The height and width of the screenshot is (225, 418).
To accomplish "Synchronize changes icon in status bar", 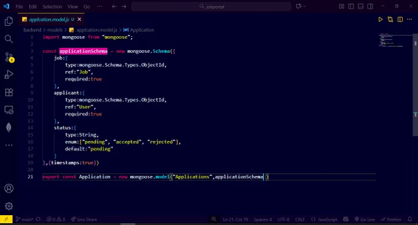I will pyautogui.click(x=38, y=219).
